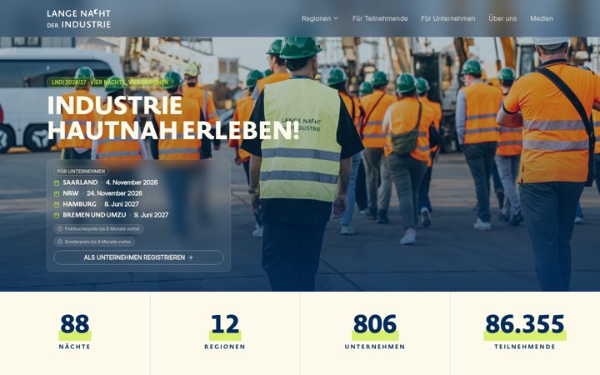Click the REGIONEN statistic label

225,347
